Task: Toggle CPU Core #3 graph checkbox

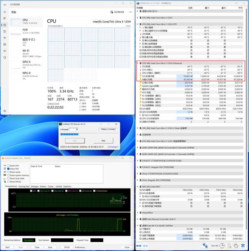Action: pyautogui.click(x=66, y=191)
